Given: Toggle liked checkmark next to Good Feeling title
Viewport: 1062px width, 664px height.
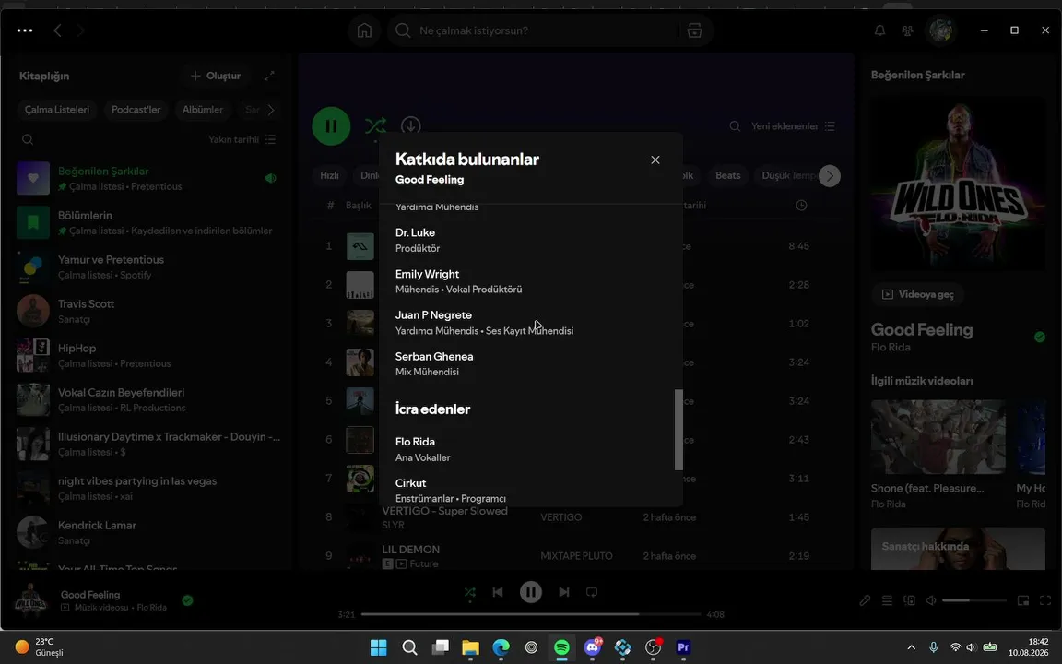Looking at the screenshot, I should (x=1040, y=337).
